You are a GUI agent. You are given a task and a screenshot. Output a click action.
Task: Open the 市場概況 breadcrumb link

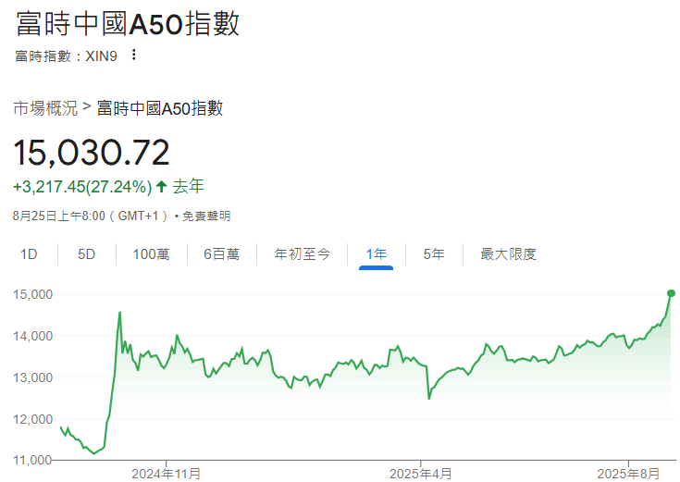[45, 108]
